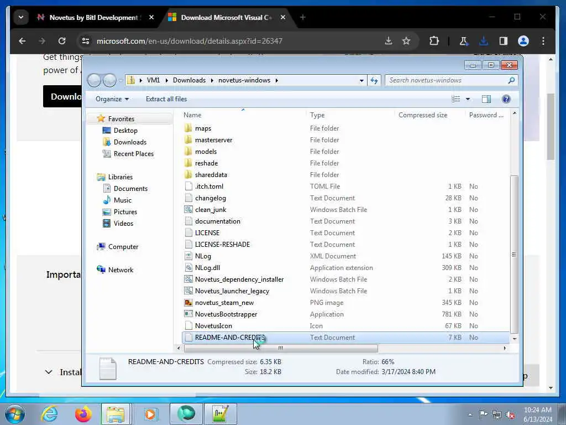This screenshot has width=566, height=425.
Task: Show Chrome downloads tray icon
Action: (x=484, y=41)
